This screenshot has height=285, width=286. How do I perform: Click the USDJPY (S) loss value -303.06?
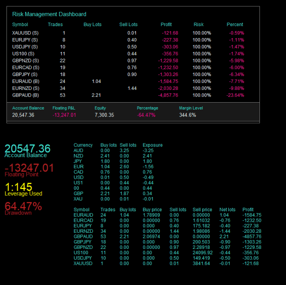pos(170,47)
